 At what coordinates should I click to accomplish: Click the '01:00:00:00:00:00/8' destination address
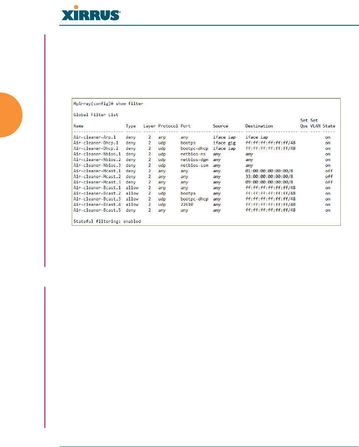point(269,171)
